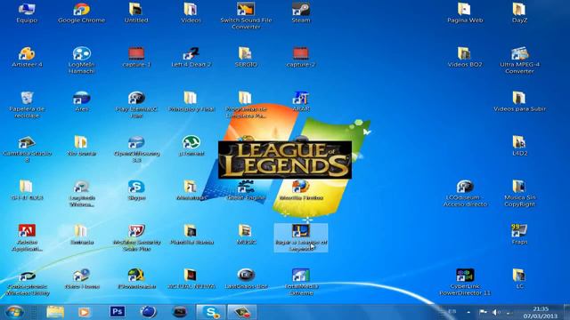570x320 pixels.
Task: Open the SERGIO folder
Action: (246, 57)
